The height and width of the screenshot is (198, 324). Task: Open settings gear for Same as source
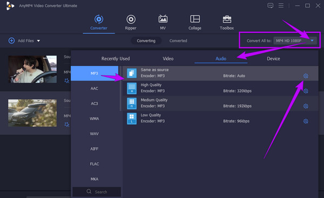click(x=306, y=76)
